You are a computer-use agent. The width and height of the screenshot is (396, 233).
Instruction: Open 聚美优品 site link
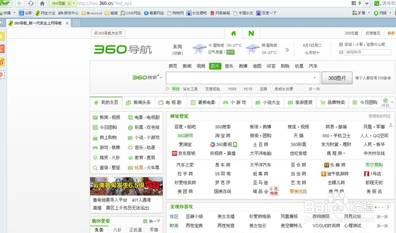(x=298, y=191)
